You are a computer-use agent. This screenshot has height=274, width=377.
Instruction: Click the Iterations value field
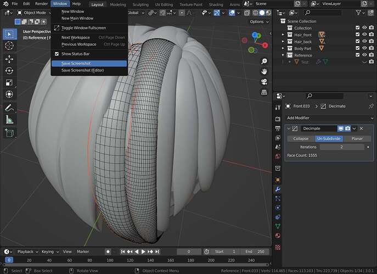coord(342,147)
